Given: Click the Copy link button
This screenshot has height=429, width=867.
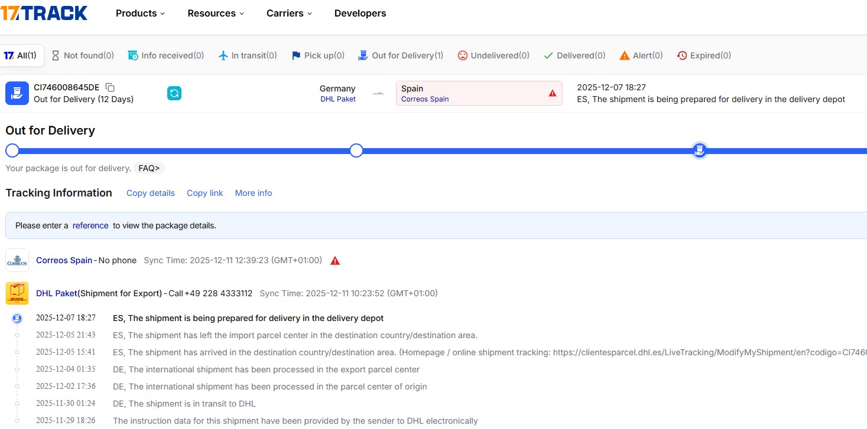Looking at the screenshot, I should [x=205, y=193].
